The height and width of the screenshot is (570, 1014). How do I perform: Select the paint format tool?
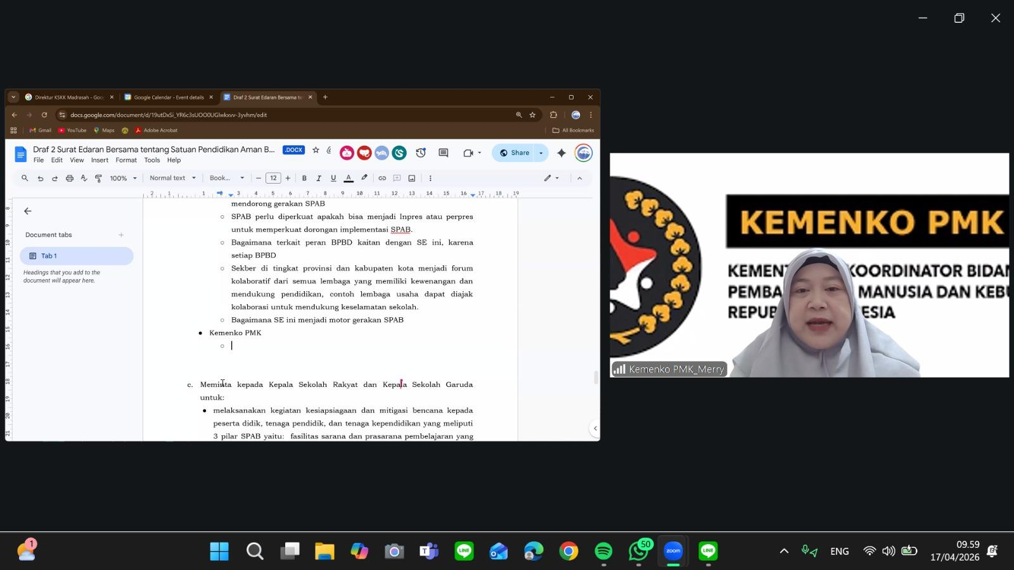pyautogui.click(x=98, y=178)
